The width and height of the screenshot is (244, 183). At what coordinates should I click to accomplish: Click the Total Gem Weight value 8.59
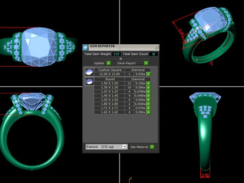tap(116, 54)
